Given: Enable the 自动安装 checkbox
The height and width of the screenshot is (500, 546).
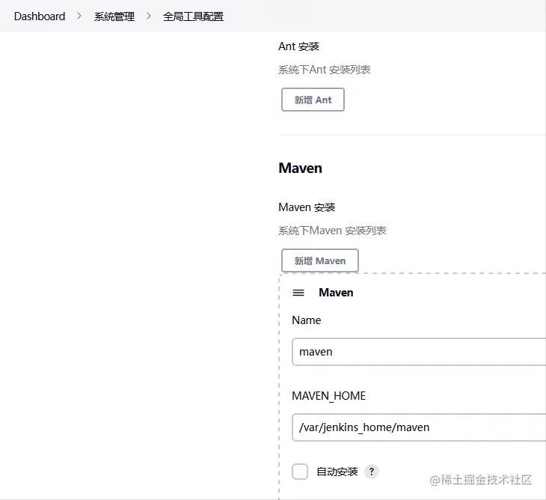Looking at the screenshot, I should pos(300,472).
